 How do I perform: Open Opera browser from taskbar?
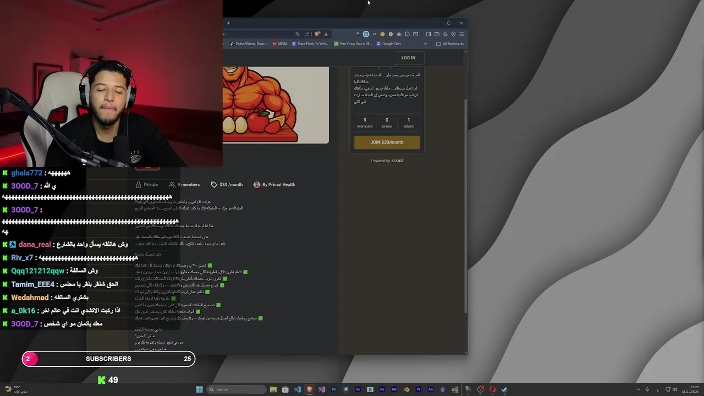click(492, 389)
